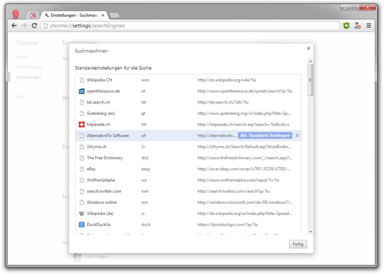This screenshot has height=274, width=384.
Task: Click the page icon beside AlternativeTo Software
Action: point(82,136)
